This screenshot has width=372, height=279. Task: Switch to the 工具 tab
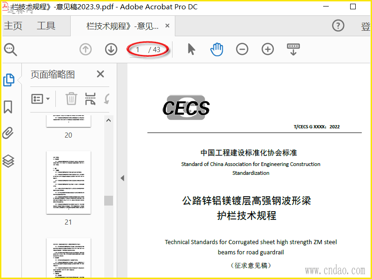click(x=46, y=26)
